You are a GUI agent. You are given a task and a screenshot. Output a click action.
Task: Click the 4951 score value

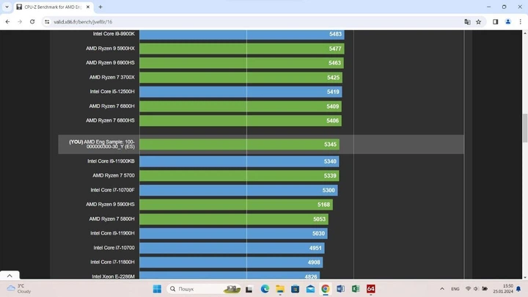[315, 248]
